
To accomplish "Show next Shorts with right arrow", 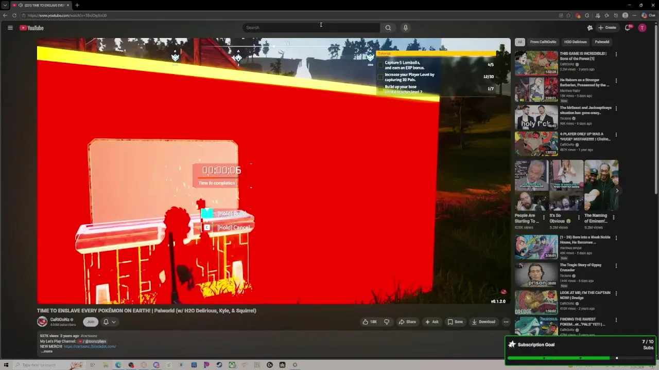I will [x=617, y=191].
